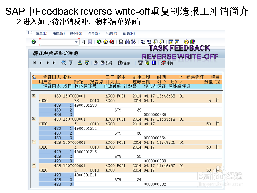Click the Print icon in standard toolbar
This screenshot has height=193, width=257.
click(x=121, y=42)
